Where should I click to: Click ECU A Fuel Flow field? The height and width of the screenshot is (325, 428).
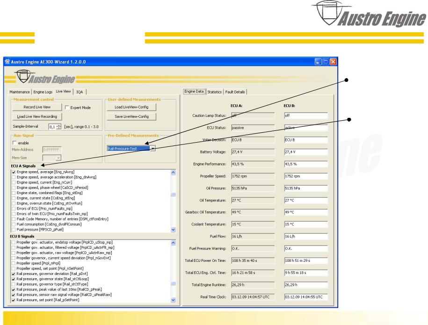click(253, 236)
